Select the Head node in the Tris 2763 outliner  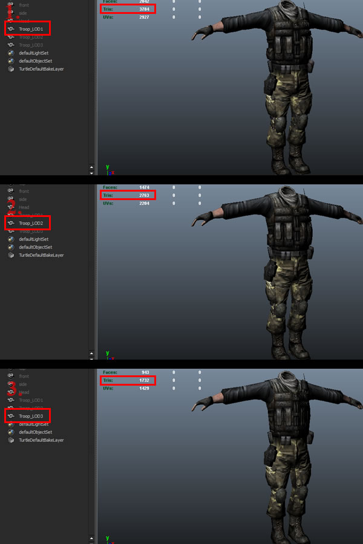[x=24, y=207]
